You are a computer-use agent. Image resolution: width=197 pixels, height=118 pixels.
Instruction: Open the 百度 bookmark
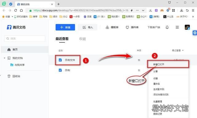(x=87, y=17)
